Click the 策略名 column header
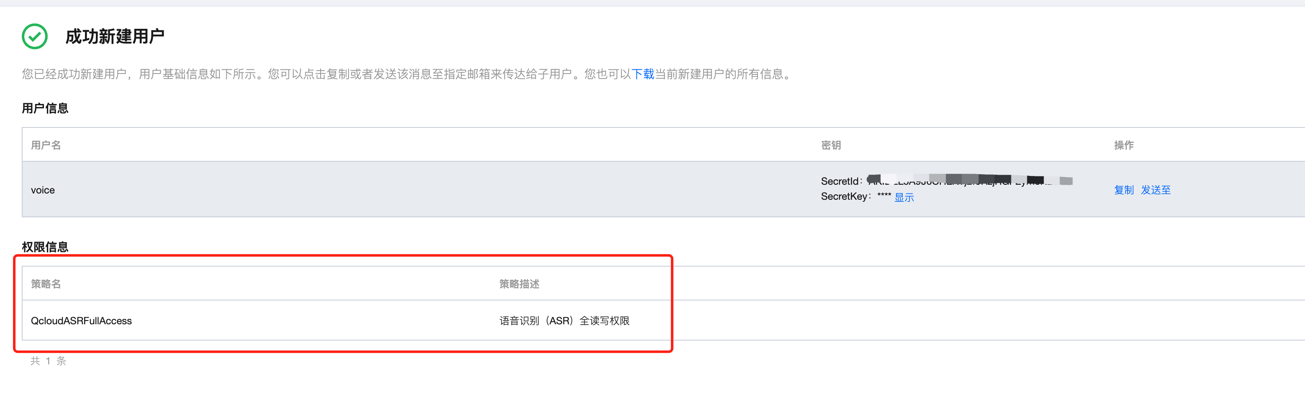 (x=46, y=284)
